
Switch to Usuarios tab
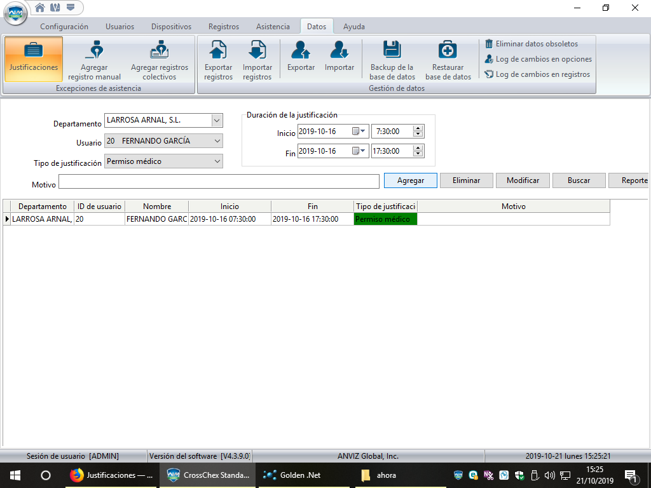(120, 27)
